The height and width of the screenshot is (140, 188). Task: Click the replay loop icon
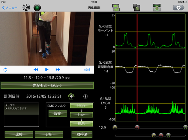(x=5, y=70)
